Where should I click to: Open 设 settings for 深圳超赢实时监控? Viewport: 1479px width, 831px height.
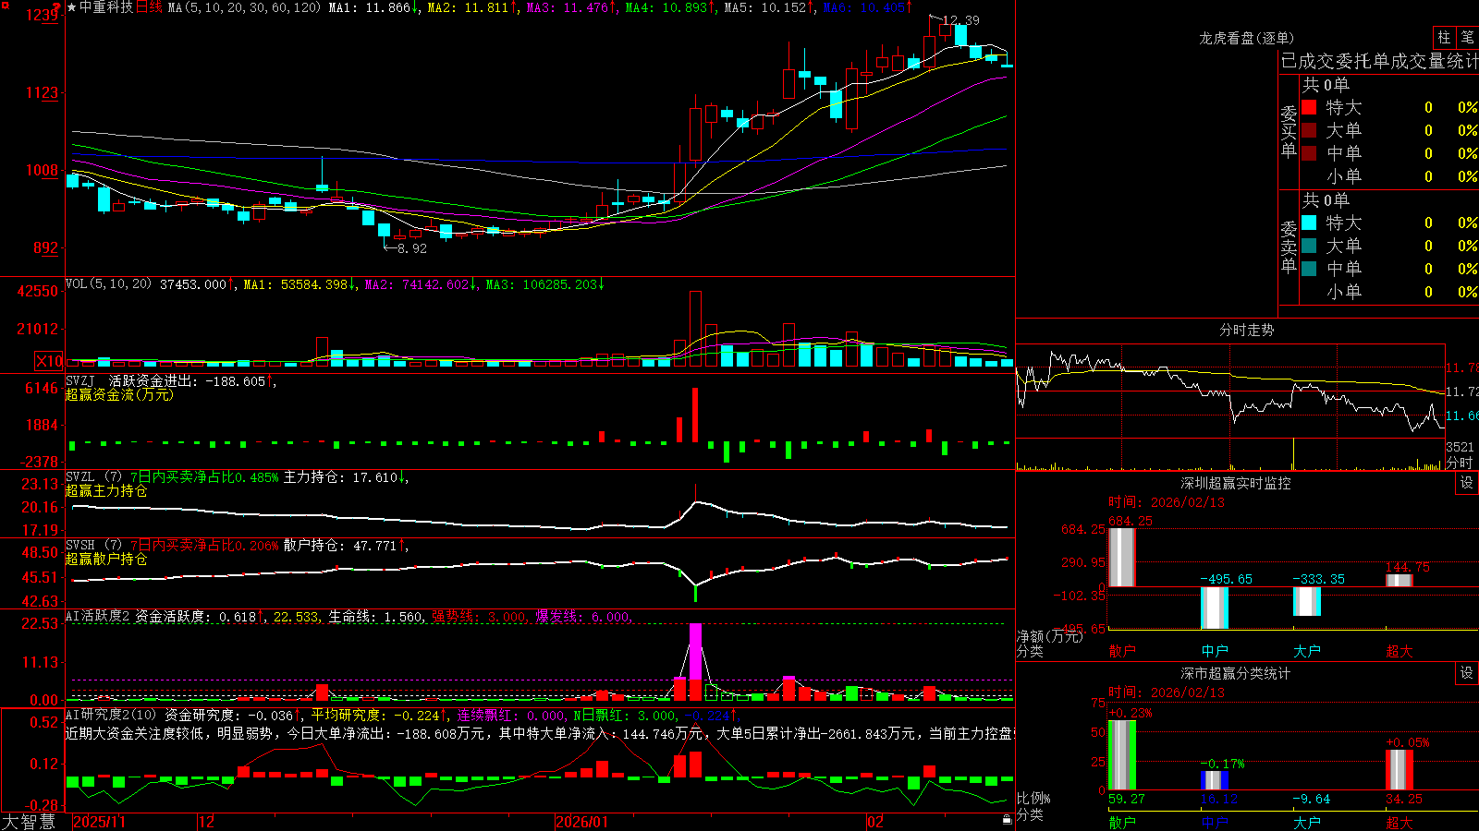pos(1467,483)
